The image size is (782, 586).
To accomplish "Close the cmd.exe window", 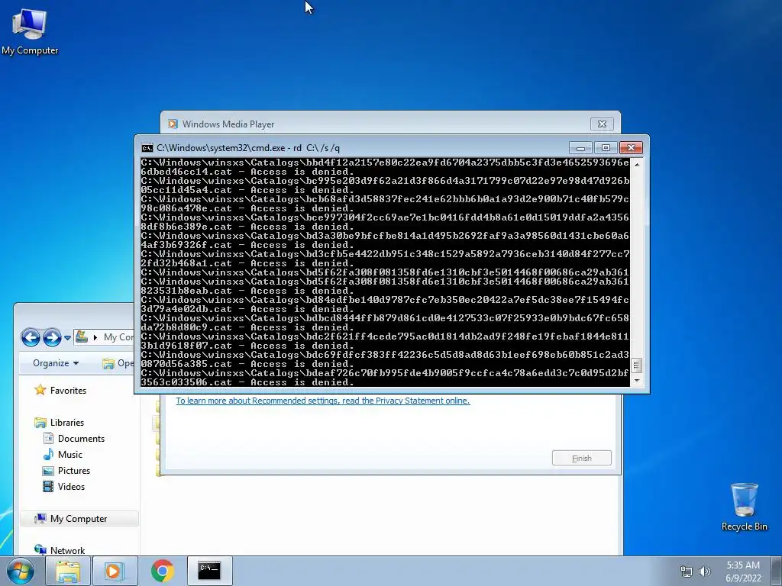I will [631, 148].
